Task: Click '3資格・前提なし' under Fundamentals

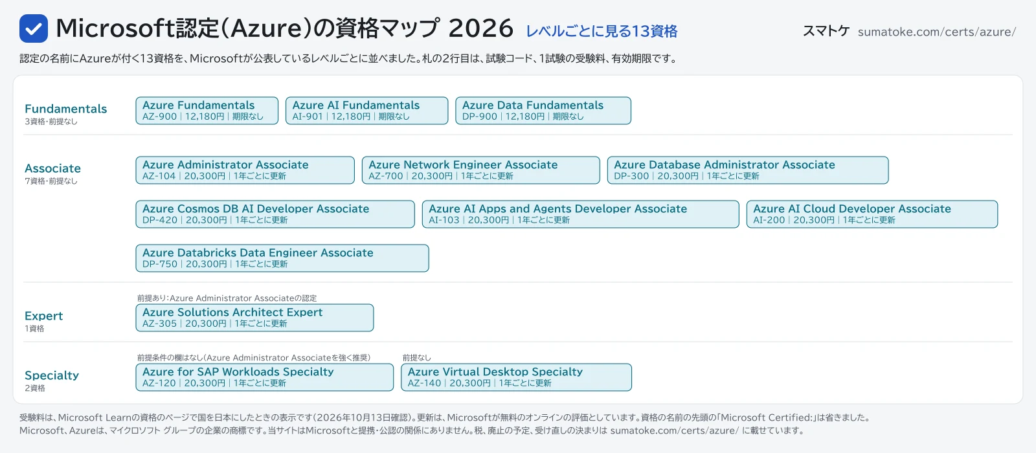Action: 51,122
